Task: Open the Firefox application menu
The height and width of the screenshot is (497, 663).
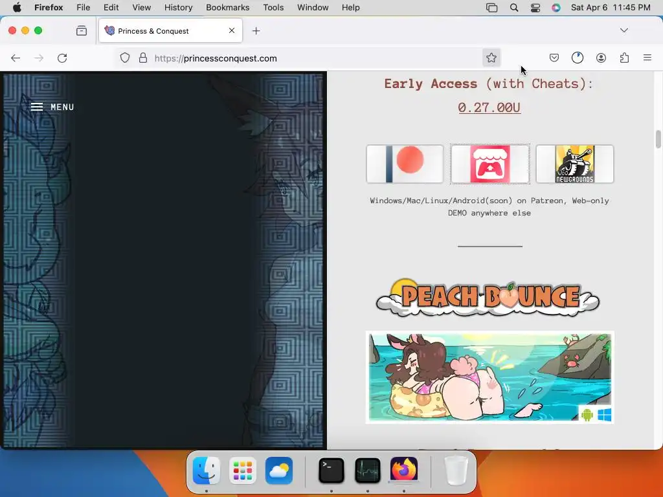Action: click(647, 58)
